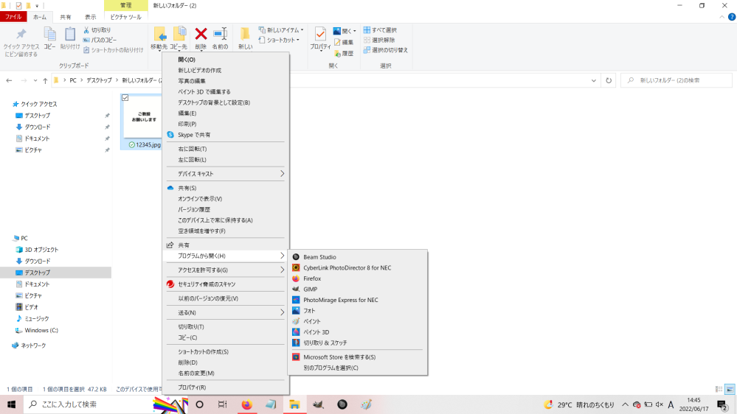The image size is (737, 414).
Task: Toggle large icons view in status bar
Action: (x=730, y=389)
